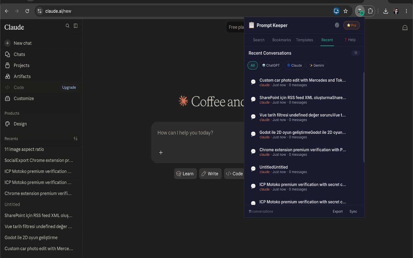
Task: Open Chrome profile avatar
Action: [396, 11]
